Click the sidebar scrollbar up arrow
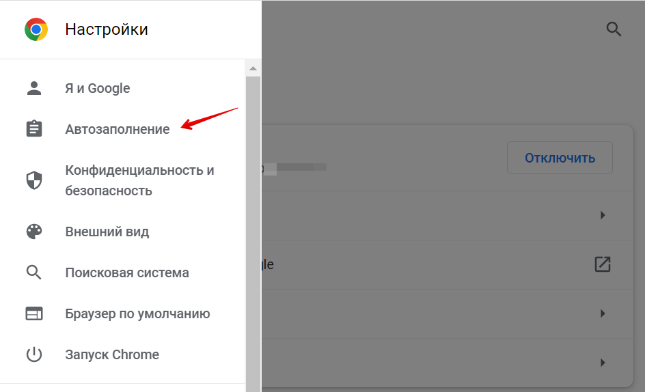 coord(253,68)
